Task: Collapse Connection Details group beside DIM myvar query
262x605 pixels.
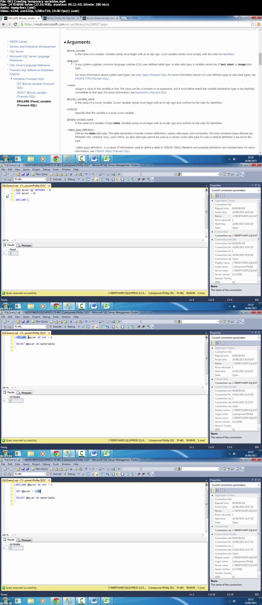Action: (212, 239)
